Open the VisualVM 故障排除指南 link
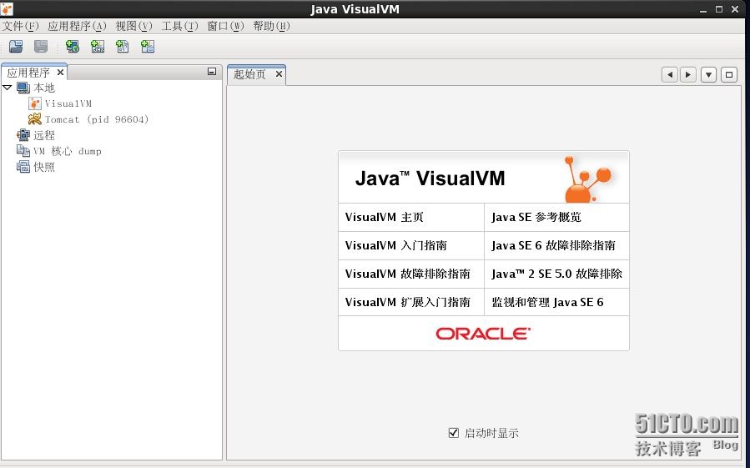750x468 pixels. [x=407, y=274]
